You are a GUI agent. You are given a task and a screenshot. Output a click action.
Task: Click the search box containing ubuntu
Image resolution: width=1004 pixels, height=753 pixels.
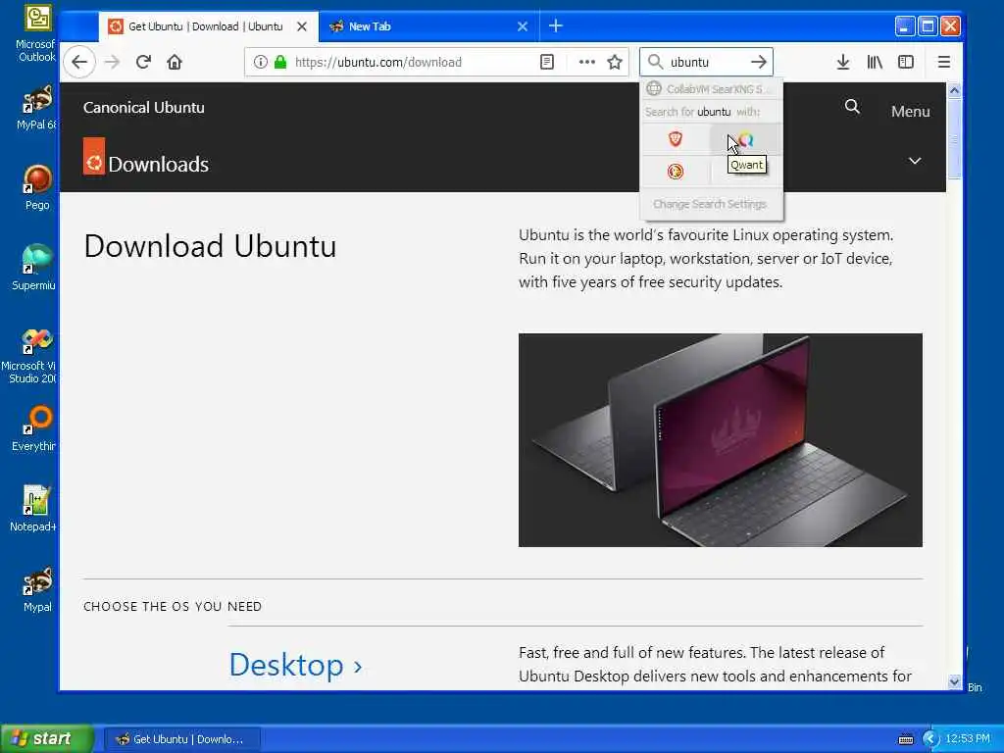coord(706,62)
